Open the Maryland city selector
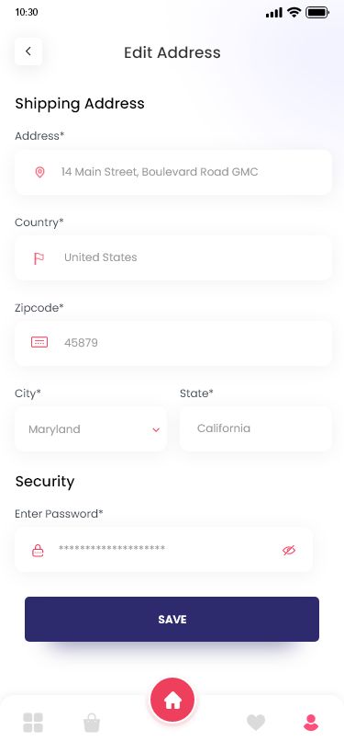Viewport: 344px width, 753px height. [91, 428]
